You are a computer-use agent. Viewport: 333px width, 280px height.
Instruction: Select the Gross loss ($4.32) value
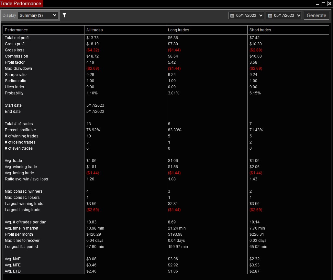click(93, 50)
